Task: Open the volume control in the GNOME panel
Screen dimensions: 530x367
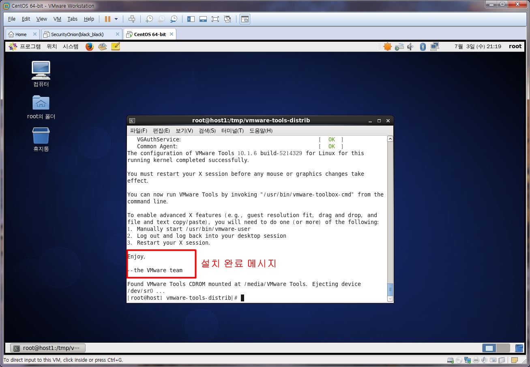Action: point(410,47)
